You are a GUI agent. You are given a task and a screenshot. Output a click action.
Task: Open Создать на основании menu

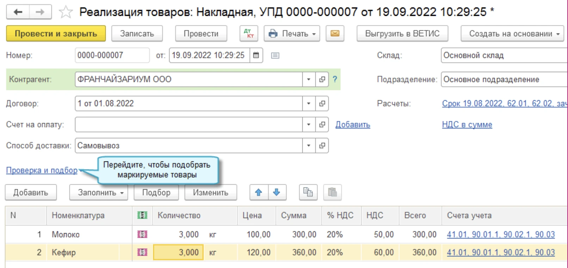[512, 34]
